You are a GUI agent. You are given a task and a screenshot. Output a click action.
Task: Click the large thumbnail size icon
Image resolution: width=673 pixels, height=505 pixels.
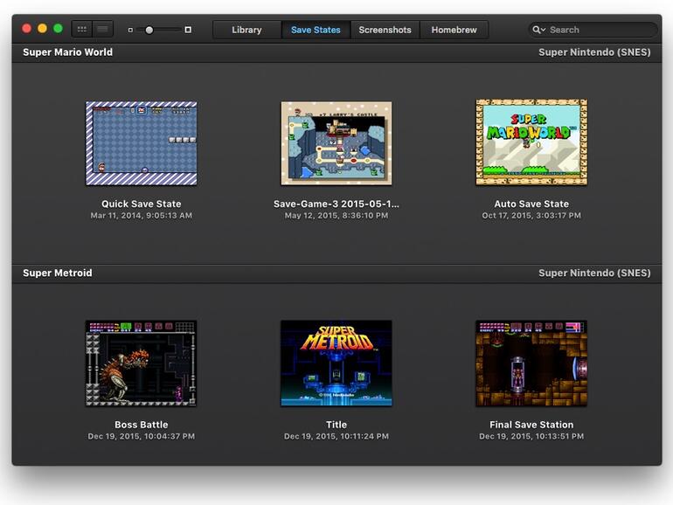188,30
